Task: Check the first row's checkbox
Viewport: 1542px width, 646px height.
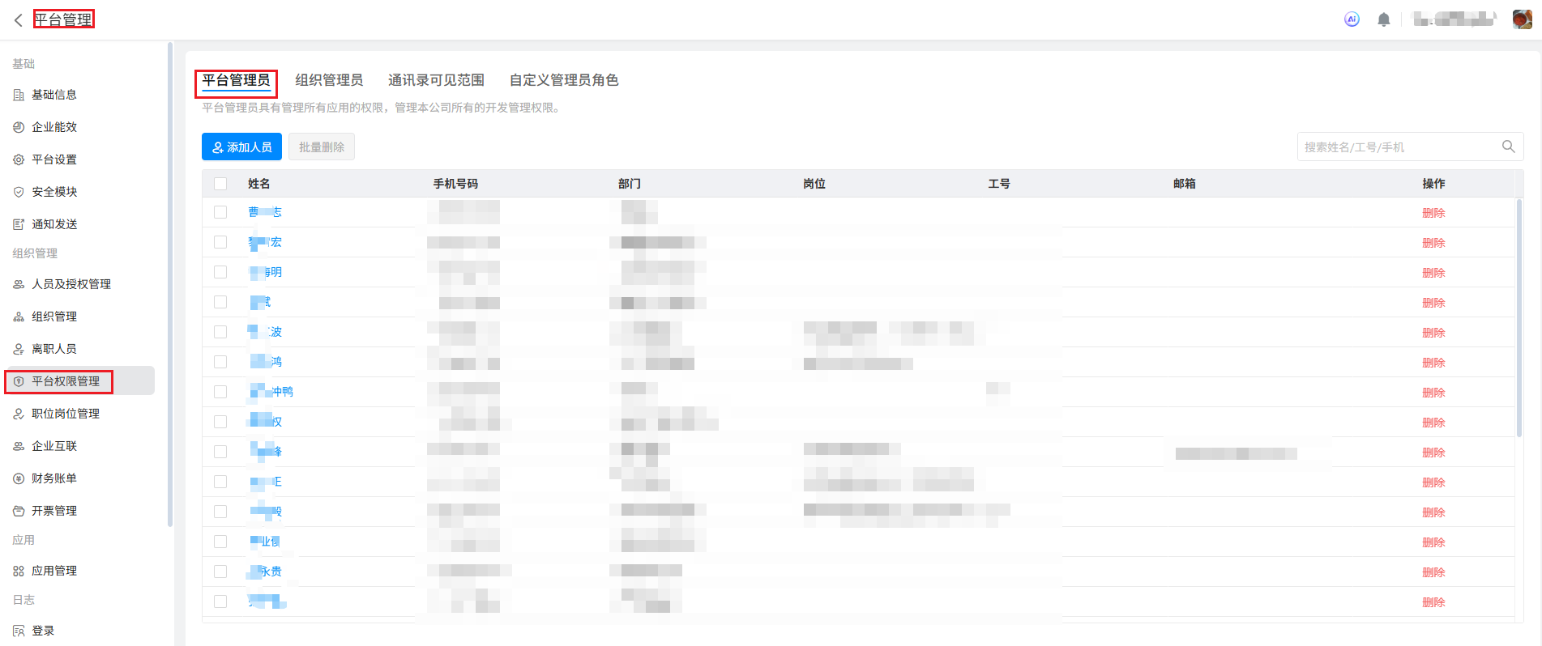Action: point(220,212)
